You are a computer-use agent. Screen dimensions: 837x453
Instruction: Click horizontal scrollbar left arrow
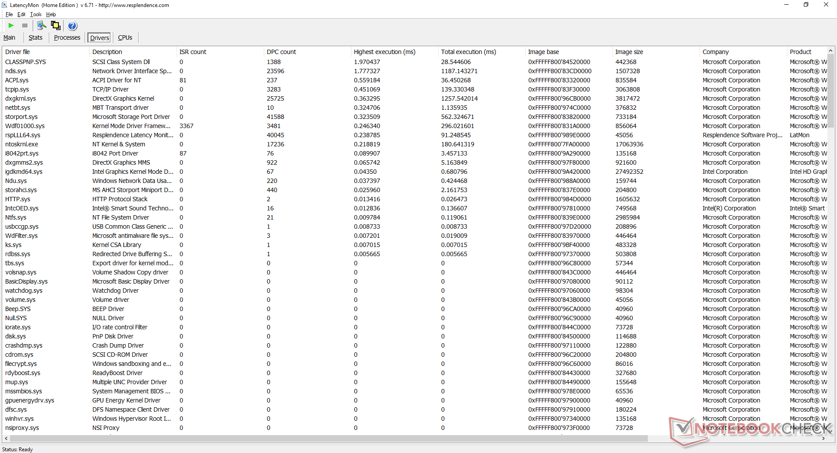[6, 438]
